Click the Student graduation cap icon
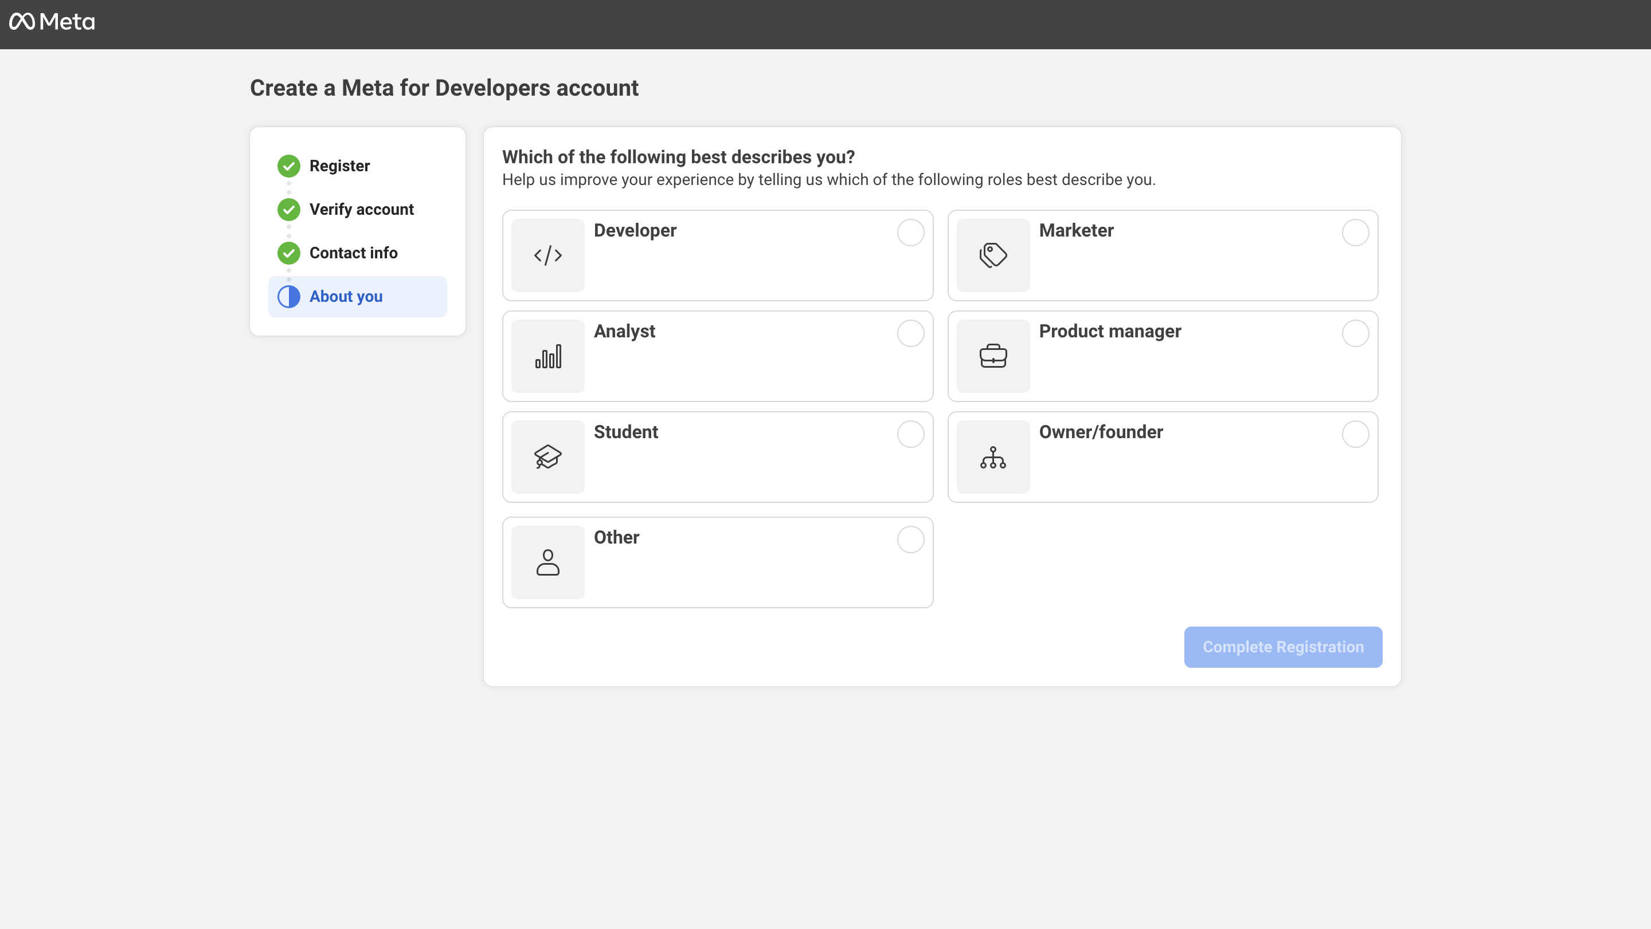Image resolution: width=1651 pixels, height=929 pixels. (x=548, y=457)
